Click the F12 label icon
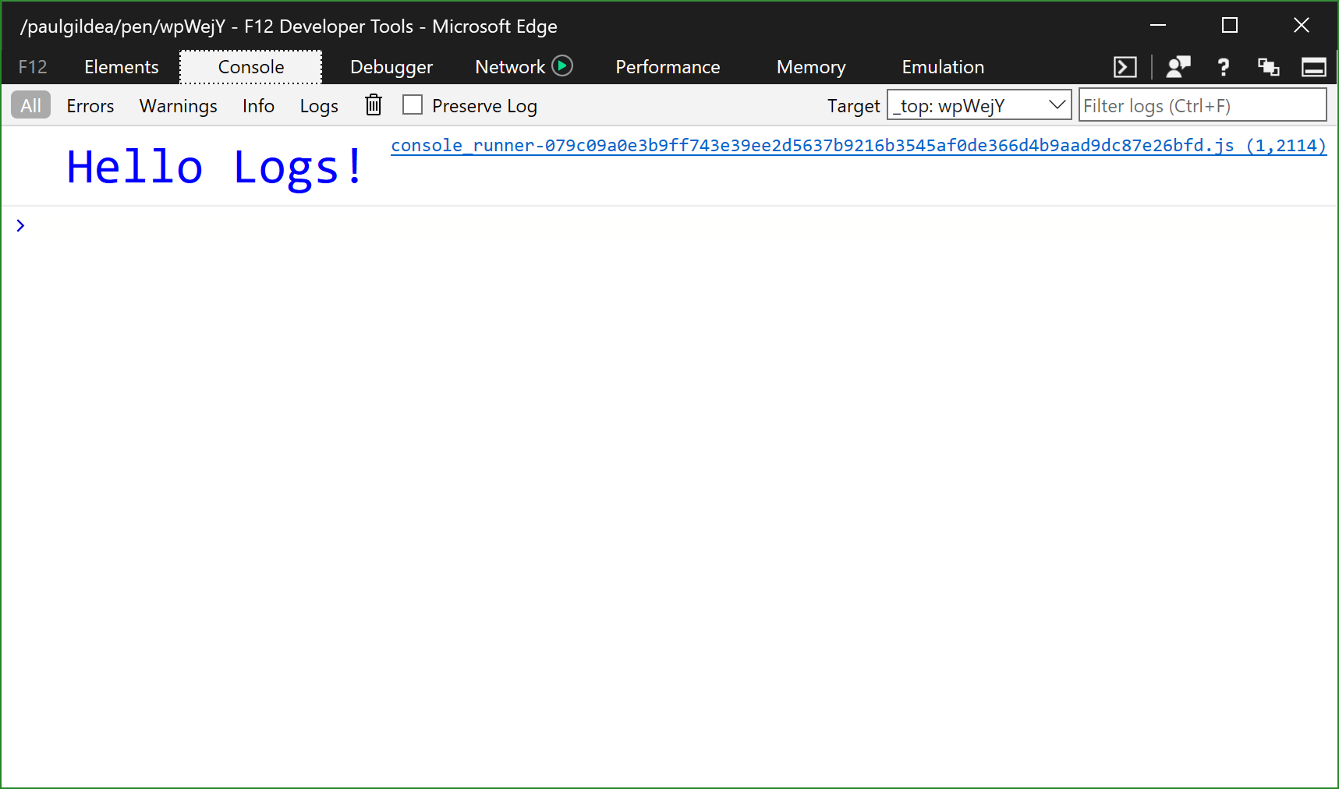The image size is (1339, 789). pyautogui.click(x=32, y=66)
